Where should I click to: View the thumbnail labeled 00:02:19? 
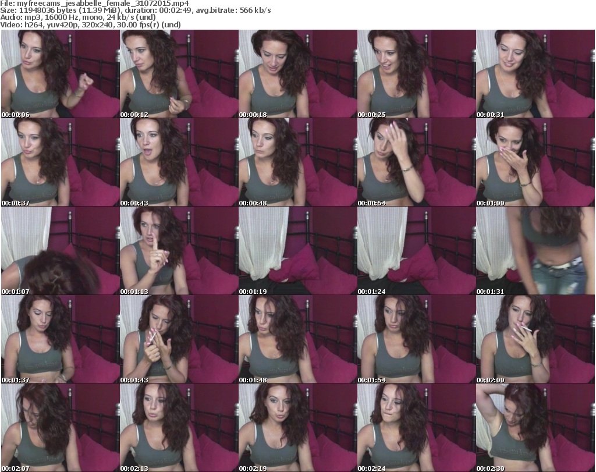coord(298,428)
